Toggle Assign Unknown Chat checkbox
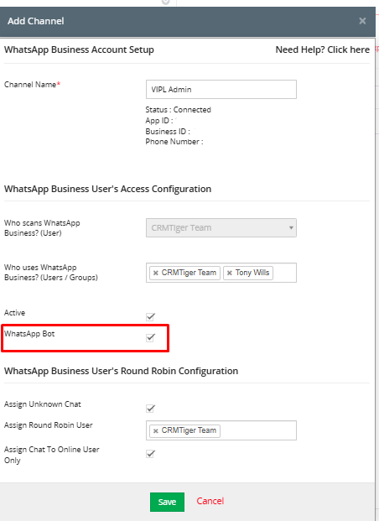This screenshot has height=521, width=379. click(x=150, y=409)
